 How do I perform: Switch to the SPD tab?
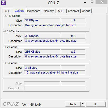(61, 11)
